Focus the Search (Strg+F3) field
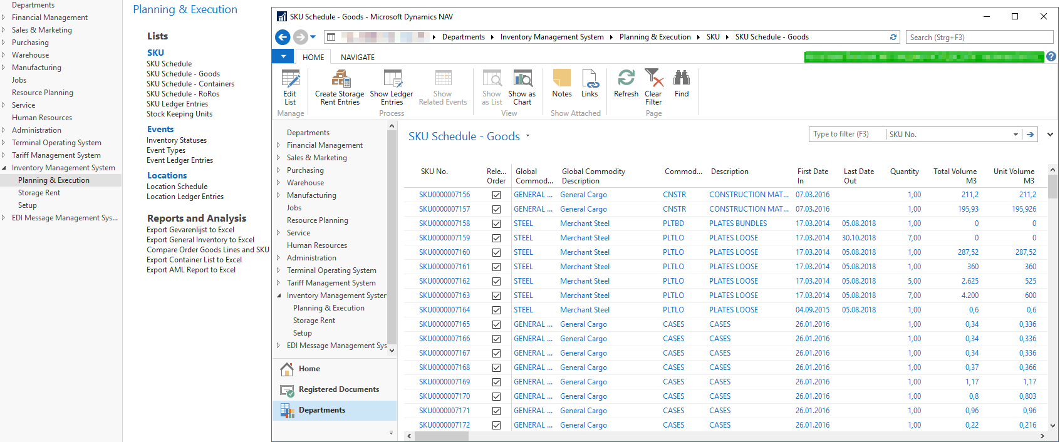Screen dimensions: 1060x442 [981, 37]
